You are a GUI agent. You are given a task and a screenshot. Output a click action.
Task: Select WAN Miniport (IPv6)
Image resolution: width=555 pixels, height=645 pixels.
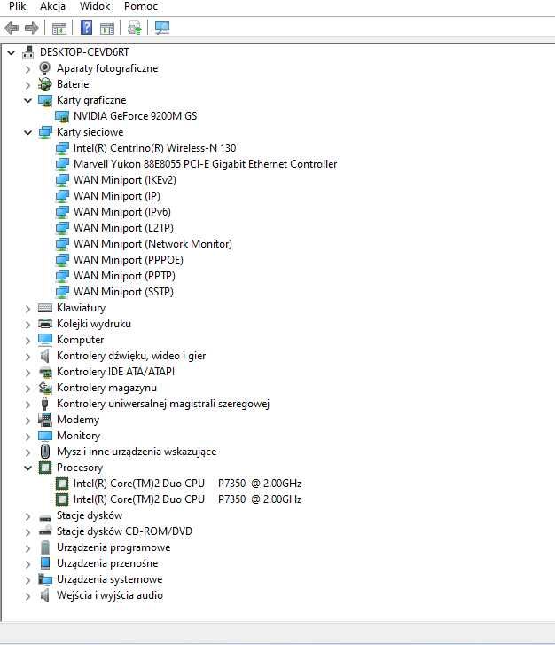(122, 212)
